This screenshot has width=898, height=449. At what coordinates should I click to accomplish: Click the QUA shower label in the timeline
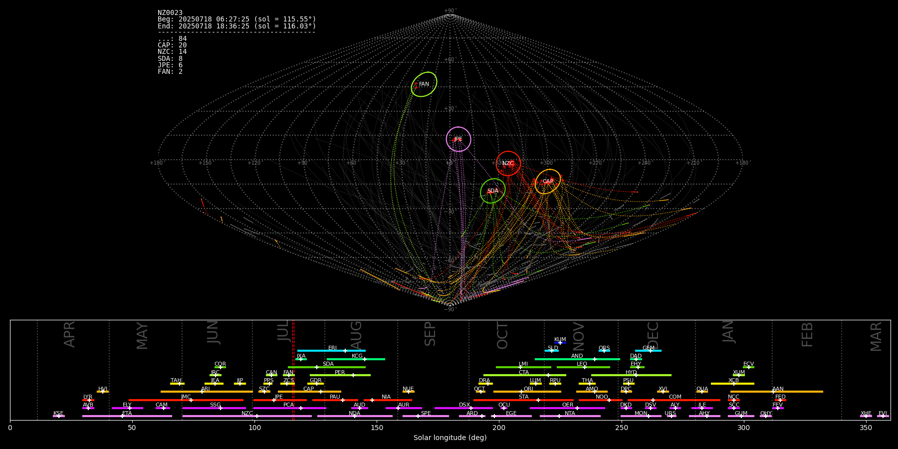pos(702,389)
